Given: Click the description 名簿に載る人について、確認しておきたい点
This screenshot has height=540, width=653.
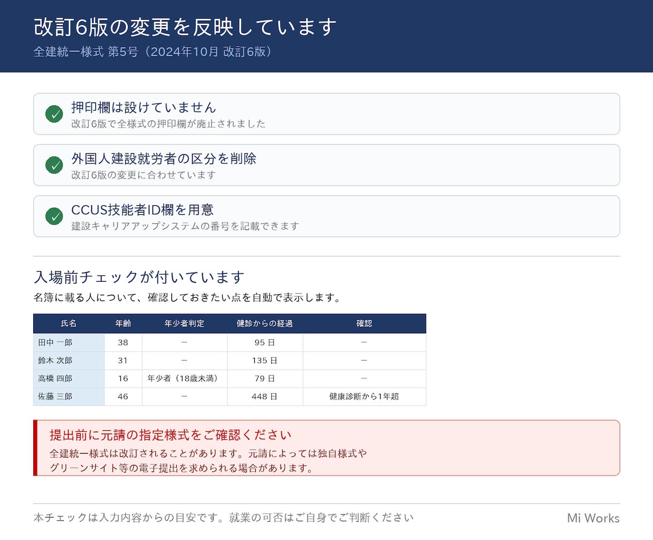Looking at the screenshot, I should tap(153, 297).
